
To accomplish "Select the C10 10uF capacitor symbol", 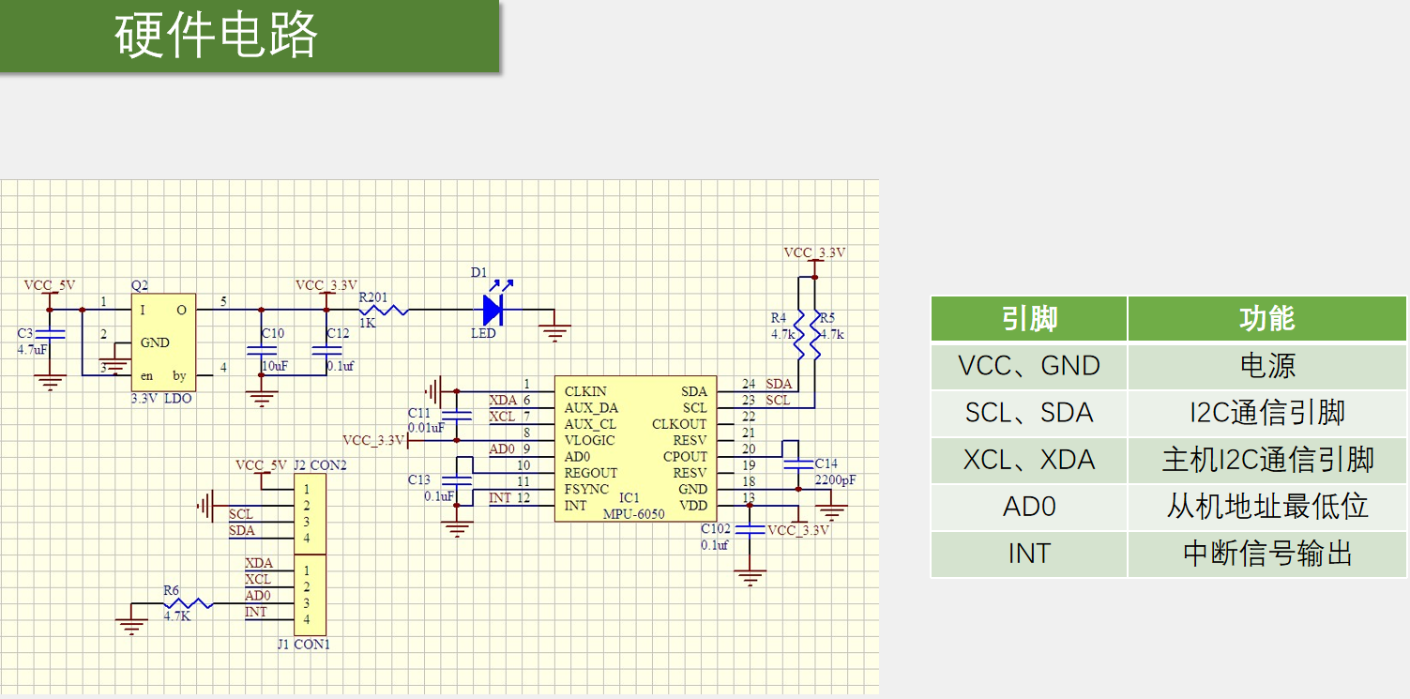I will click(x=261, y=350).
